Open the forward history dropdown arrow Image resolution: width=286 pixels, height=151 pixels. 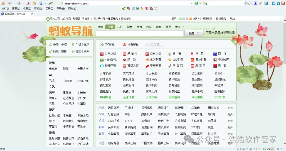24,3
